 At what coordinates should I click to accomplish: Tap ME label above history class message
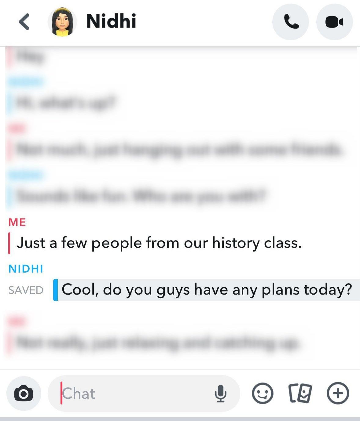pos(17,222)
